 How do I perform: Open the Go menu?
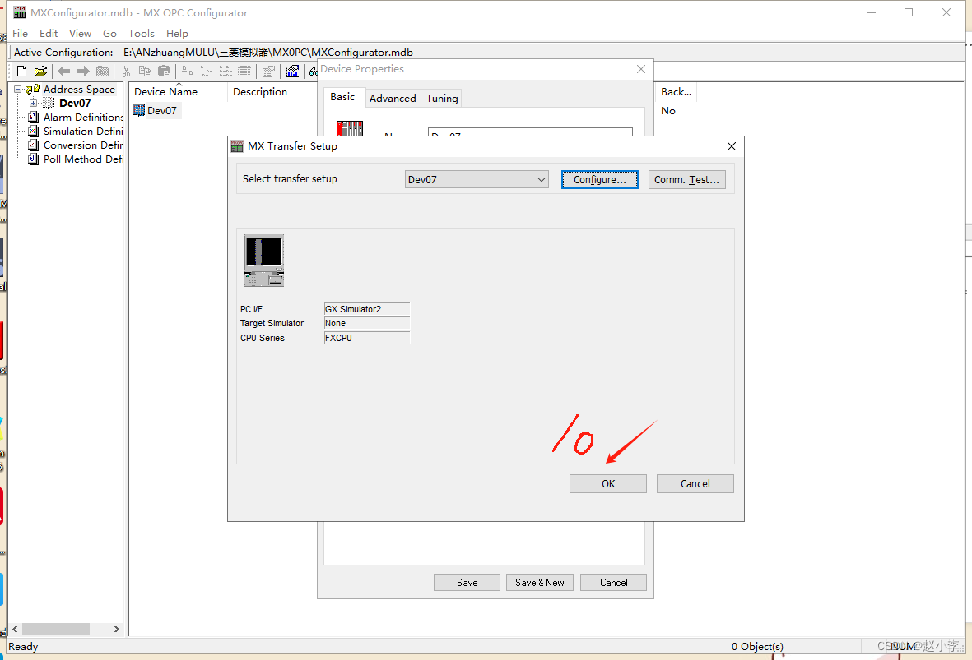pyautogui.click(x=109, y=34)
